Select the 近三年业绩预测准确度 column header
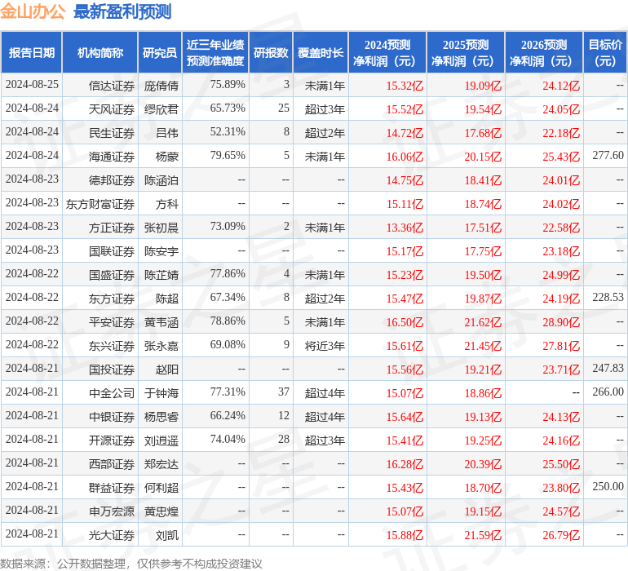This screenshot has width=628, height=571. pos(215,52)
